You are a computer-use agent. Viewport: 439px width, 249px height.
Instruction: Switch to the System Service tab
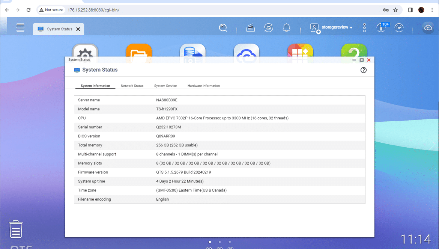(x=165, y=86)
